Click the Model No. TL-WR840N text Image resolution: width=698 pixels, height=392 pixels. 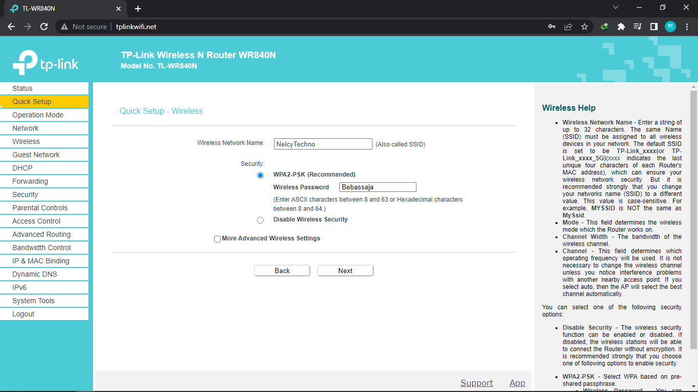[x=159, y=66]
